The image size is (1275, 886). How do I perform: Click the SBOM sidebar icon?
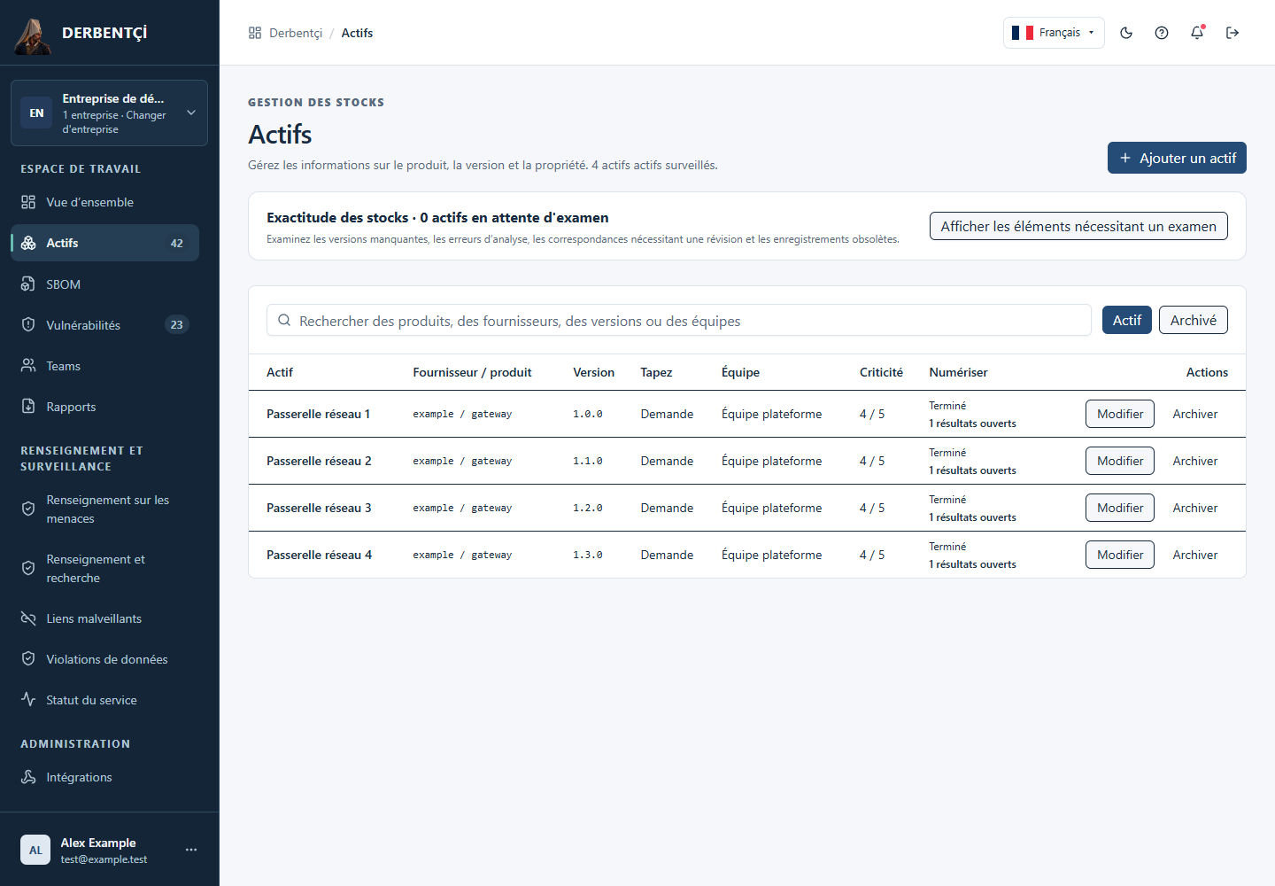28,284
